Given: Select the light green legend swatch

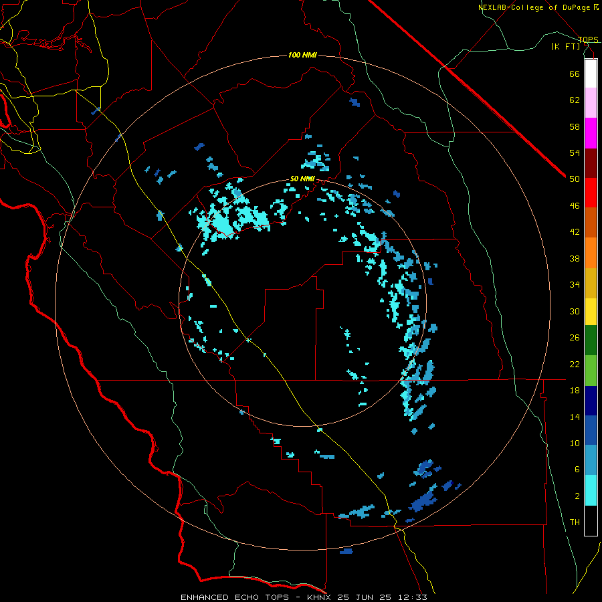Looking at the screenshot, I should pyautogui.click(x=591, y=371).
